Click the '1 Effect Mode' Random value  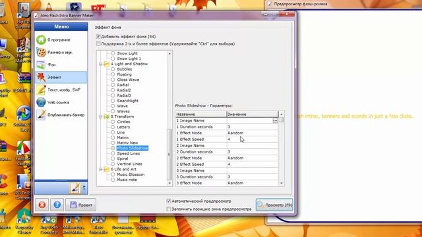[x=252, y=133]
